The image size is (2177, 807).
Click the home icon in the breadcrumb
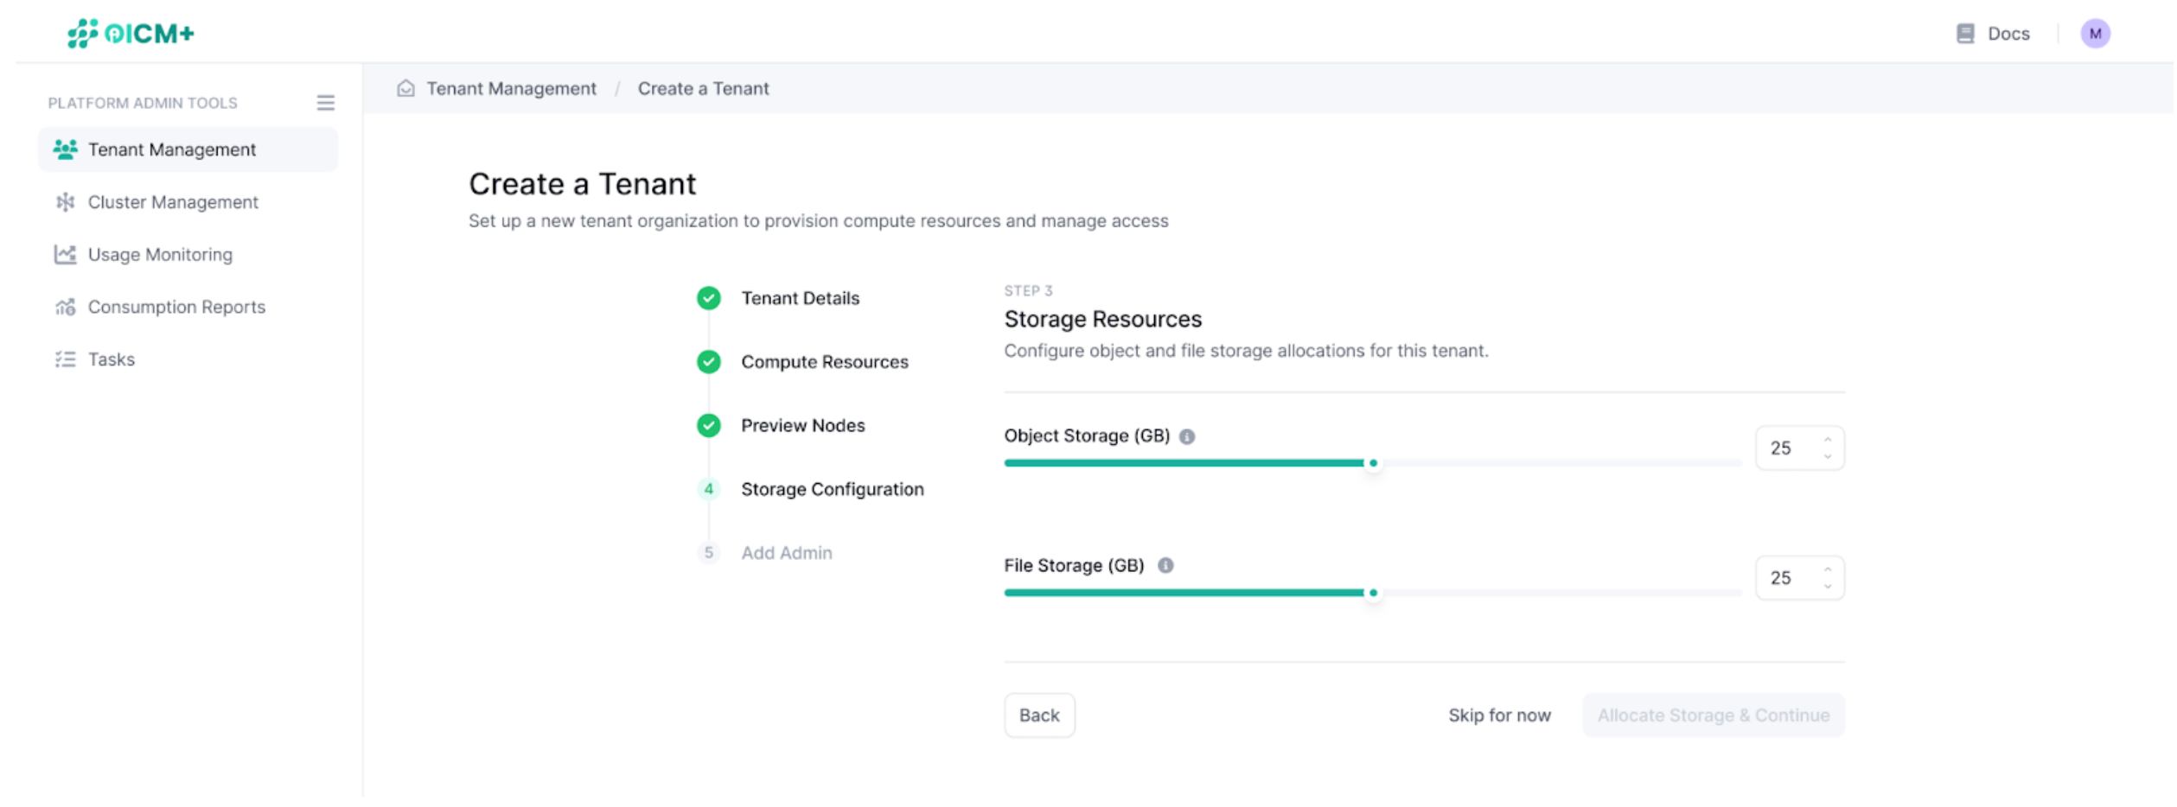[x=405, y=87]
